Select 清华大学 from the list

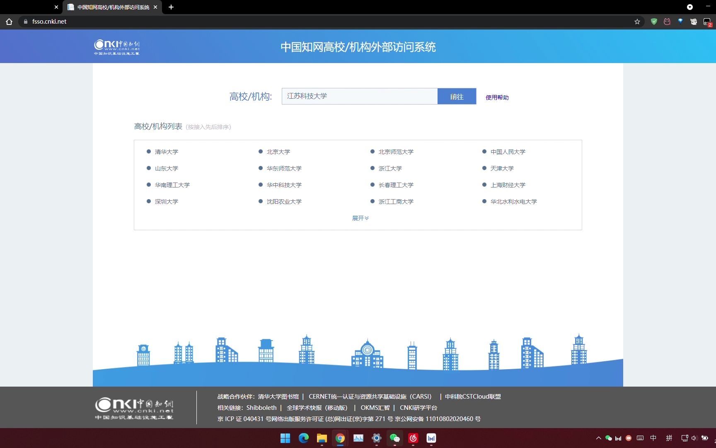tap(167, 152)
